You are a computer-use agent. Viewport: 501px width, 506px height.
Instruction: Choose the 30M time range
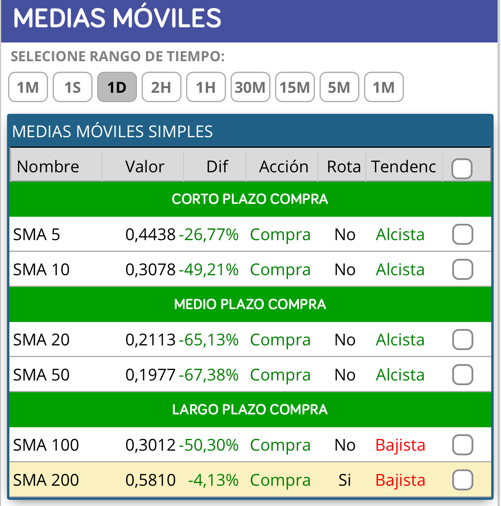coord(250,87)
